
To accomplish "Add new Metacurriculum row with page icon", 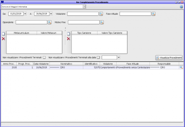I will tap(3, 34).
